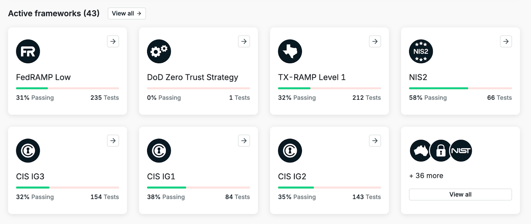Click the NIS2 stars logo icon

tap(421, 51)
